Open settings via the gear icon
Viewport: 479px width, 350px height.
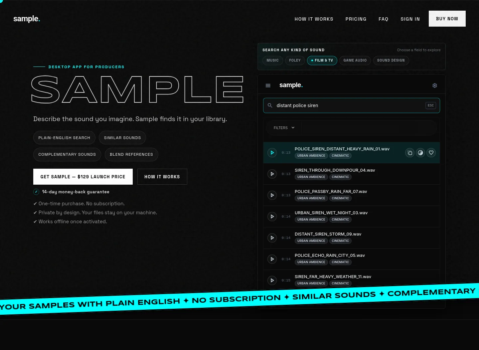coord(435,86)
